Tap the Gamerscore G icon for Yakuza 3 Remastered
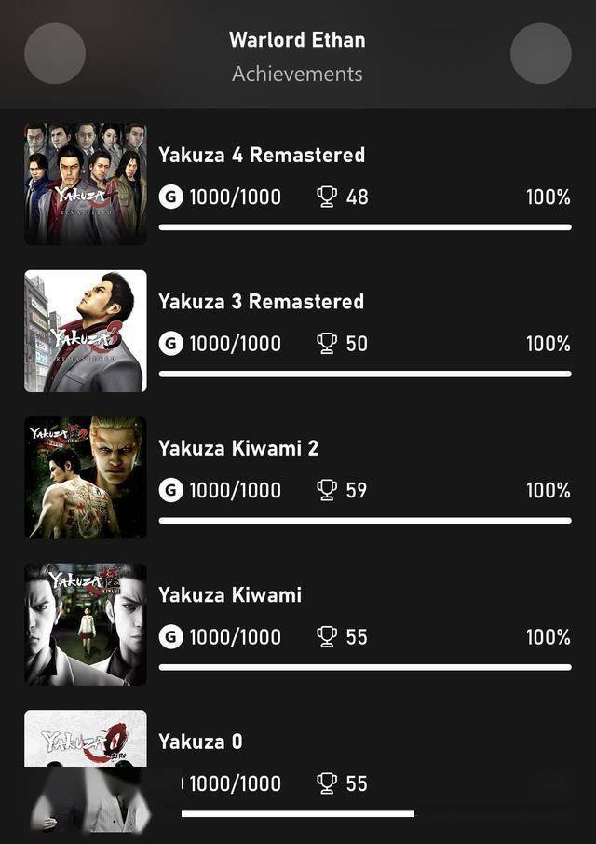 (x=171, y=344)
